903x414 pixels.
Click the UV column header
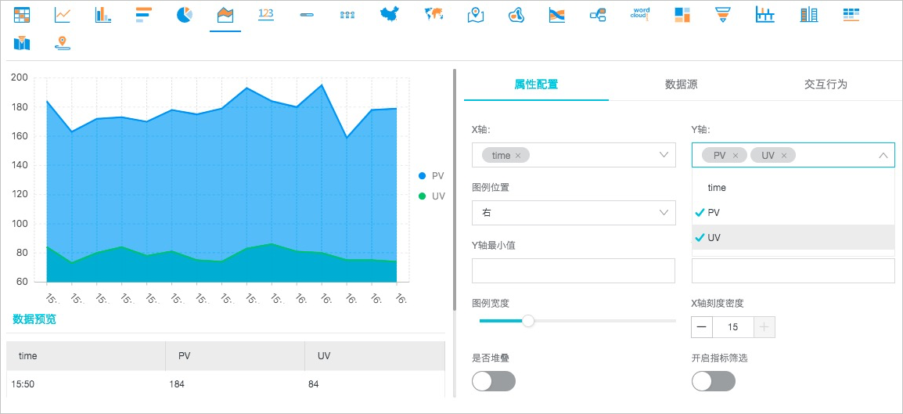tap(375, 356)
